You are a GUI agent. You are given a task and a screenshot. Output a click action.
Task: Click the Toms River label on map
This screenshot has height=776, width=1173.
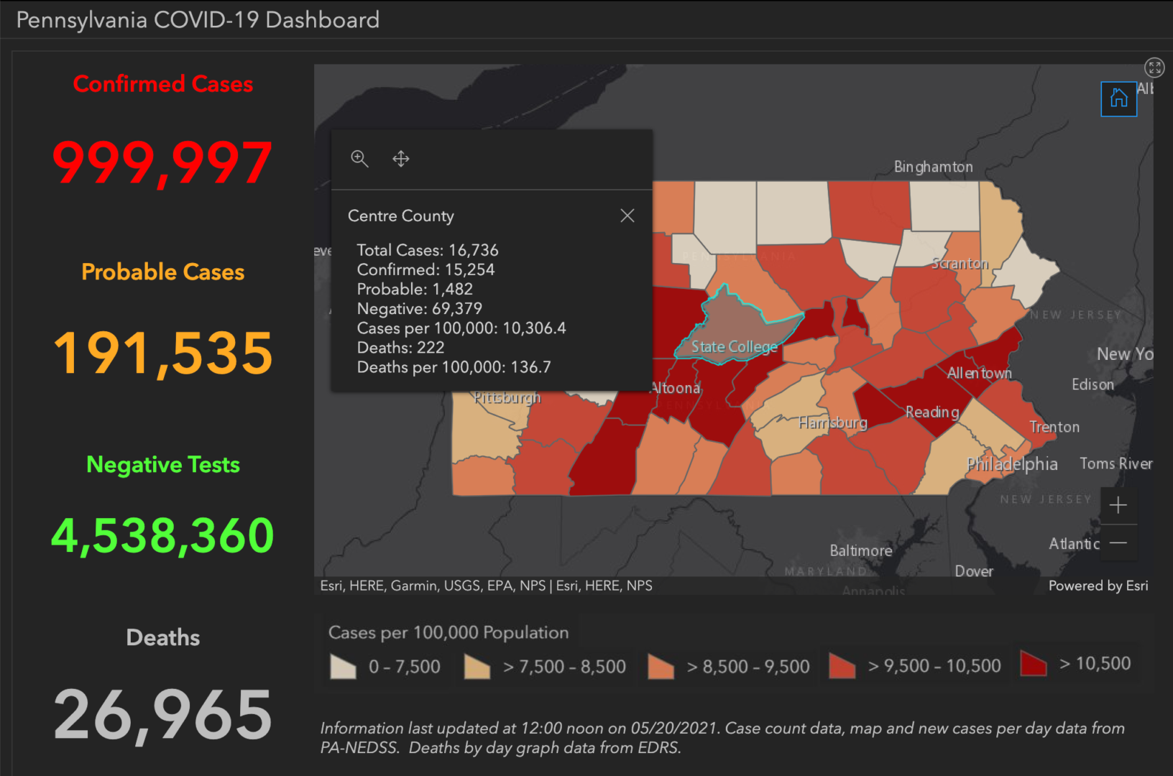point(1115,463)
